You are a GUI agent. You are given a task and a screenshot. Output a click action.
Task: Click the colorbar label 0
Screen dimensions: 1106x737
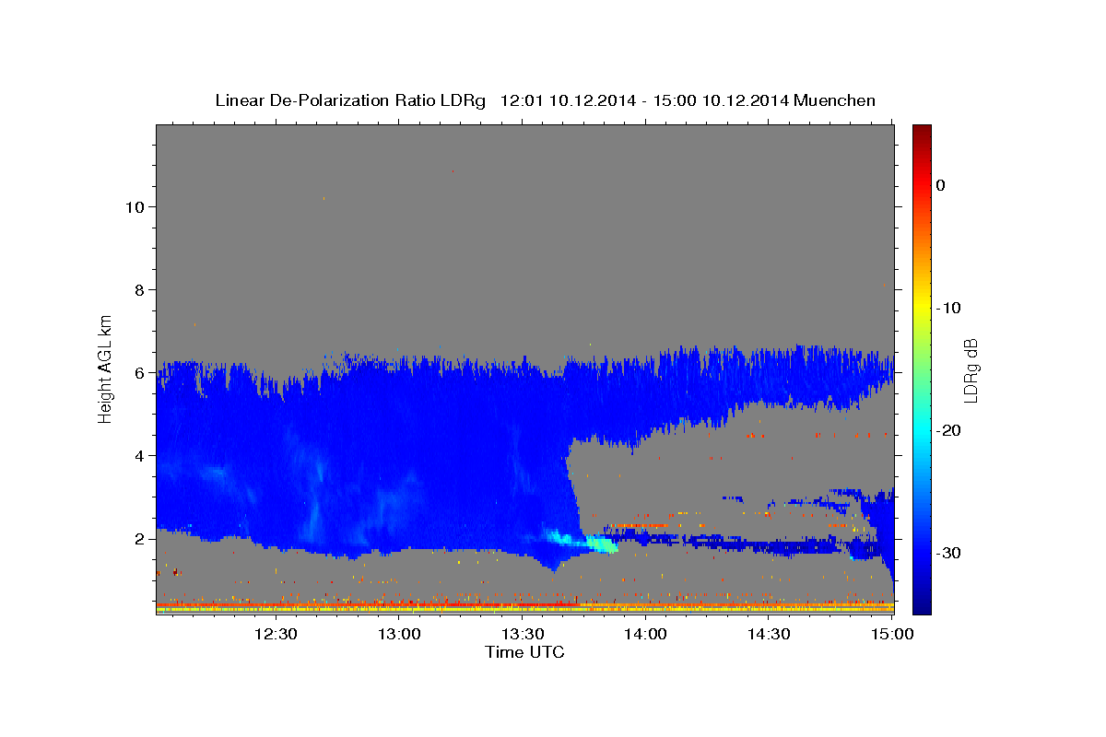pyautogui.click(x=940, y=185)
